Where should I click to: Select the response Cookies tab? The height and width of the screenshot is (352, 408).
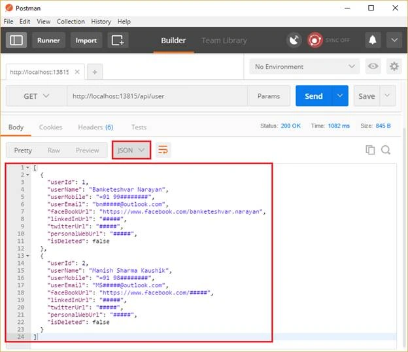click(51, 128)
